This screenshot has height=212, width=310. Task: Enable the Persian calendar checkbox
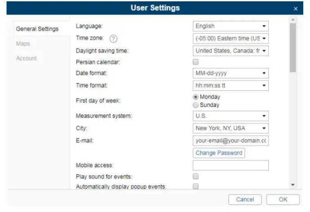pyautogui.click(x=195, y=62)
